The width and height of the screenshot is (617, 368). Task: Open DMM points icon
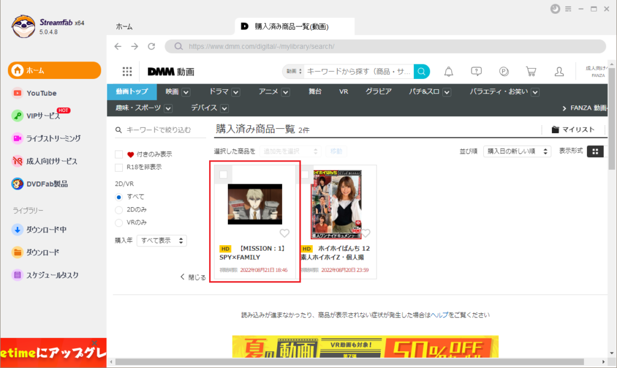pos(504,72)
